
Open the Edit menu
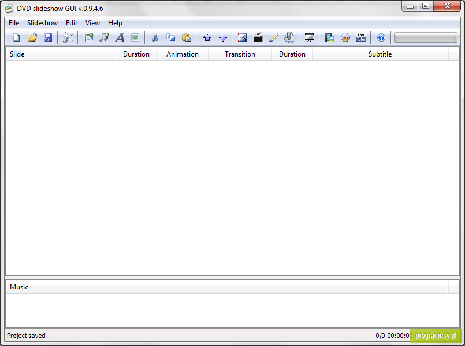click(x=72, y=23)
